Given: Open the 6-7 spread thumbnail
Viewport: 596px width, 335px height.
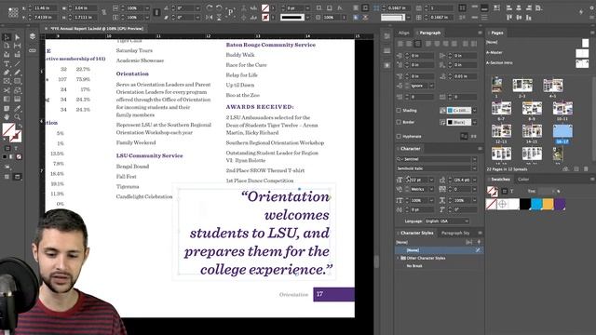Looking at the screenshot, I should (501, 109).
